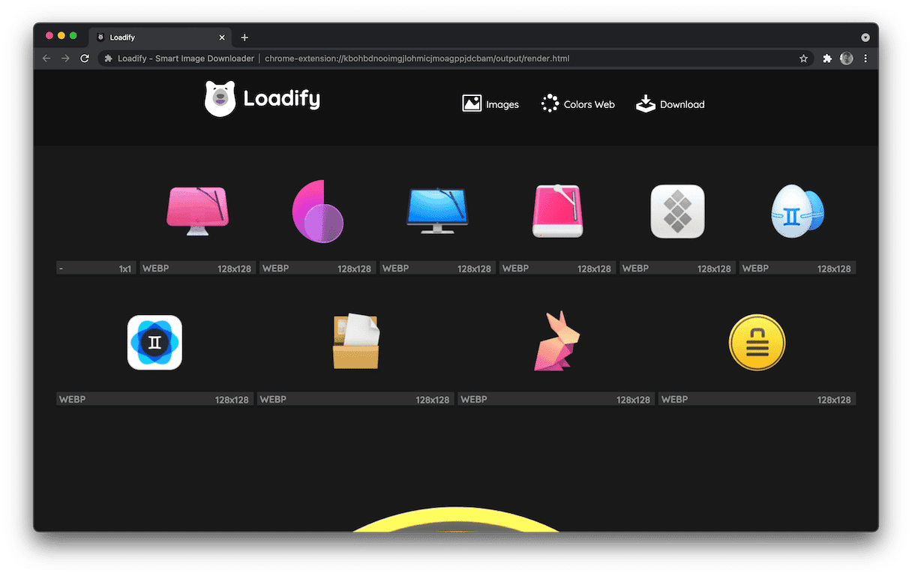The image size is (912, 576).
Task: Open a new browser tab
Action: point(244,37)
